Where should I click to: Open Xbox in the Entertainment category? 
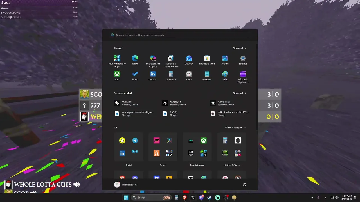[204, 141]
